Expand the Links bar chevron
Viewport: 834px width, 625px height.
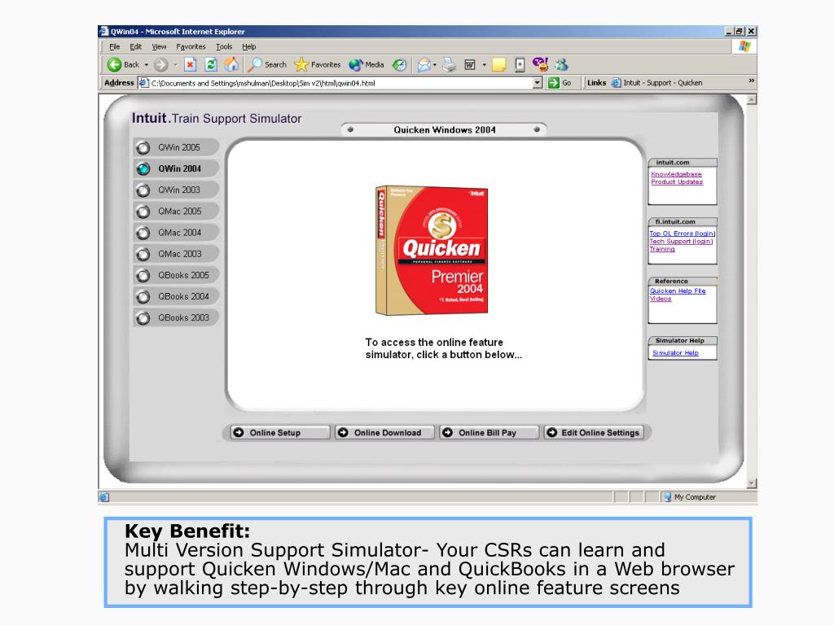point(752,81)
